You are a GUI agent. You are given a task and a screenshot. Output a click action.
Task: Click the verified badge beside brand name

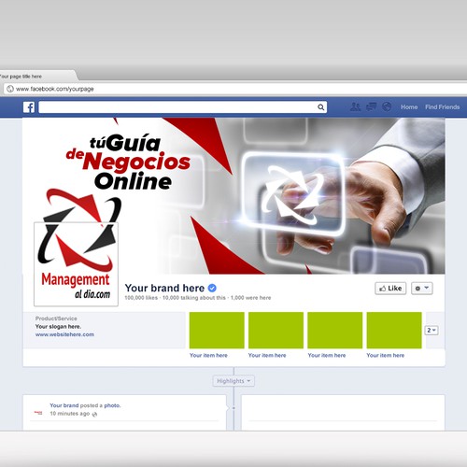[x=212, y=288]
